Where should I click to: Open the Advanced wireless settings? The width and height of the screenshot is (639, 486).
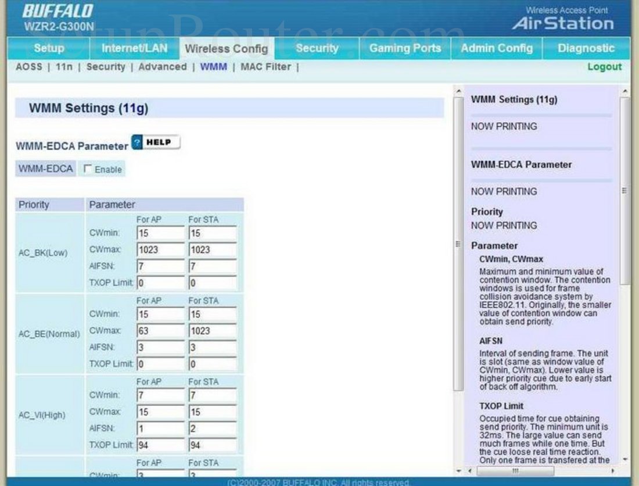click(x=163, y=67)
